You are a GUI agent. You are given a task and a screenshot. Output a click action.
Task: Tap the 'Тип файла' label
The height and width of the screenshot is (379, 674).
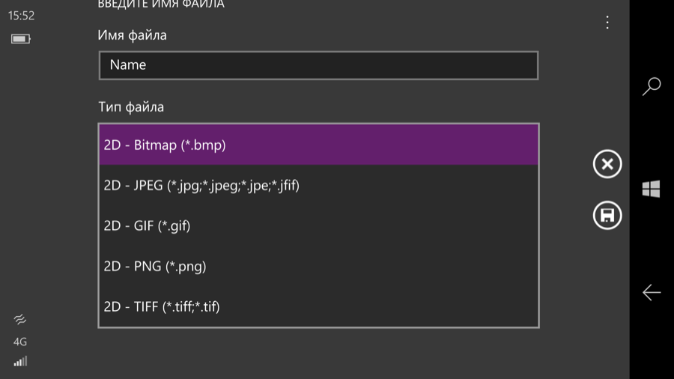[x=131, y=107]
